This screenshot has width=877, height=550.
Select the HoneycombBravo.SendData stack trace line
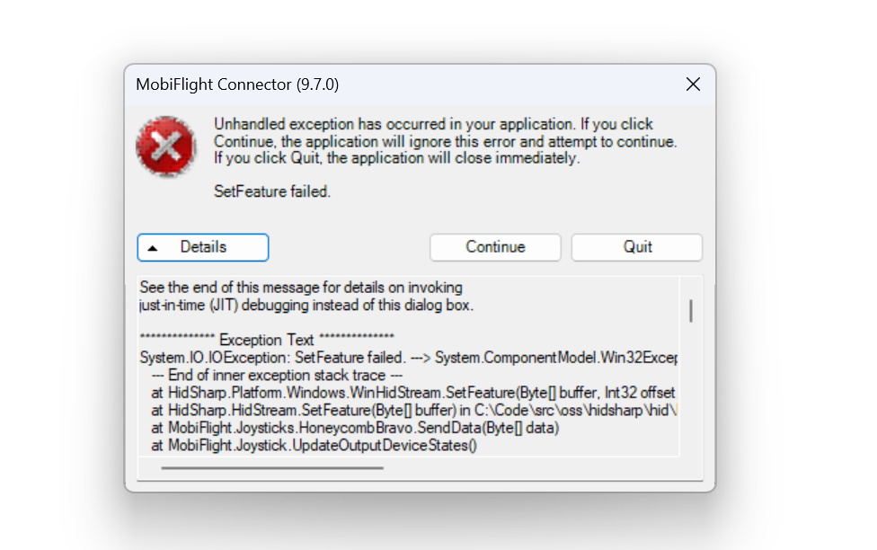pyautogui.click(x=341, y=428)
